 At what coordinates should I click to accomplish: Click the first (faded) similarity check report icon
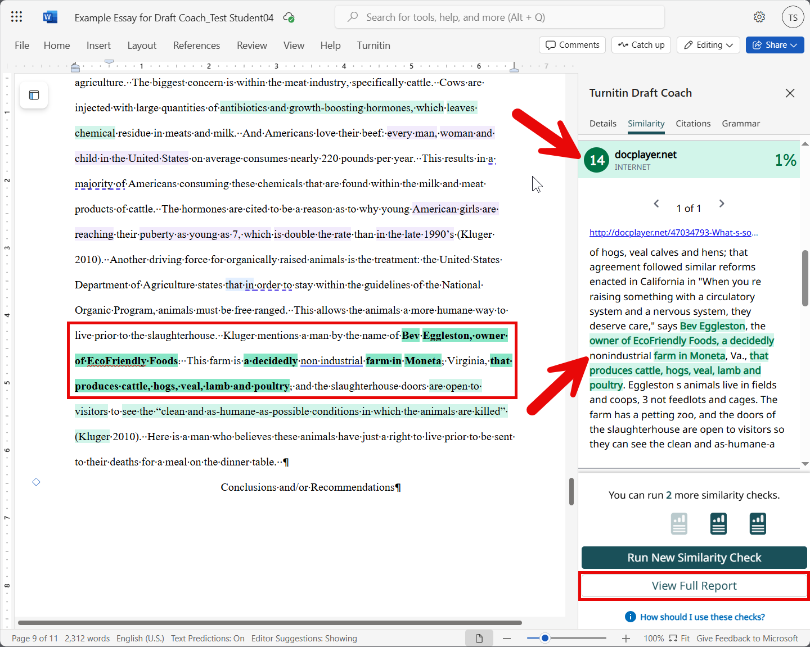coord(679,523)
